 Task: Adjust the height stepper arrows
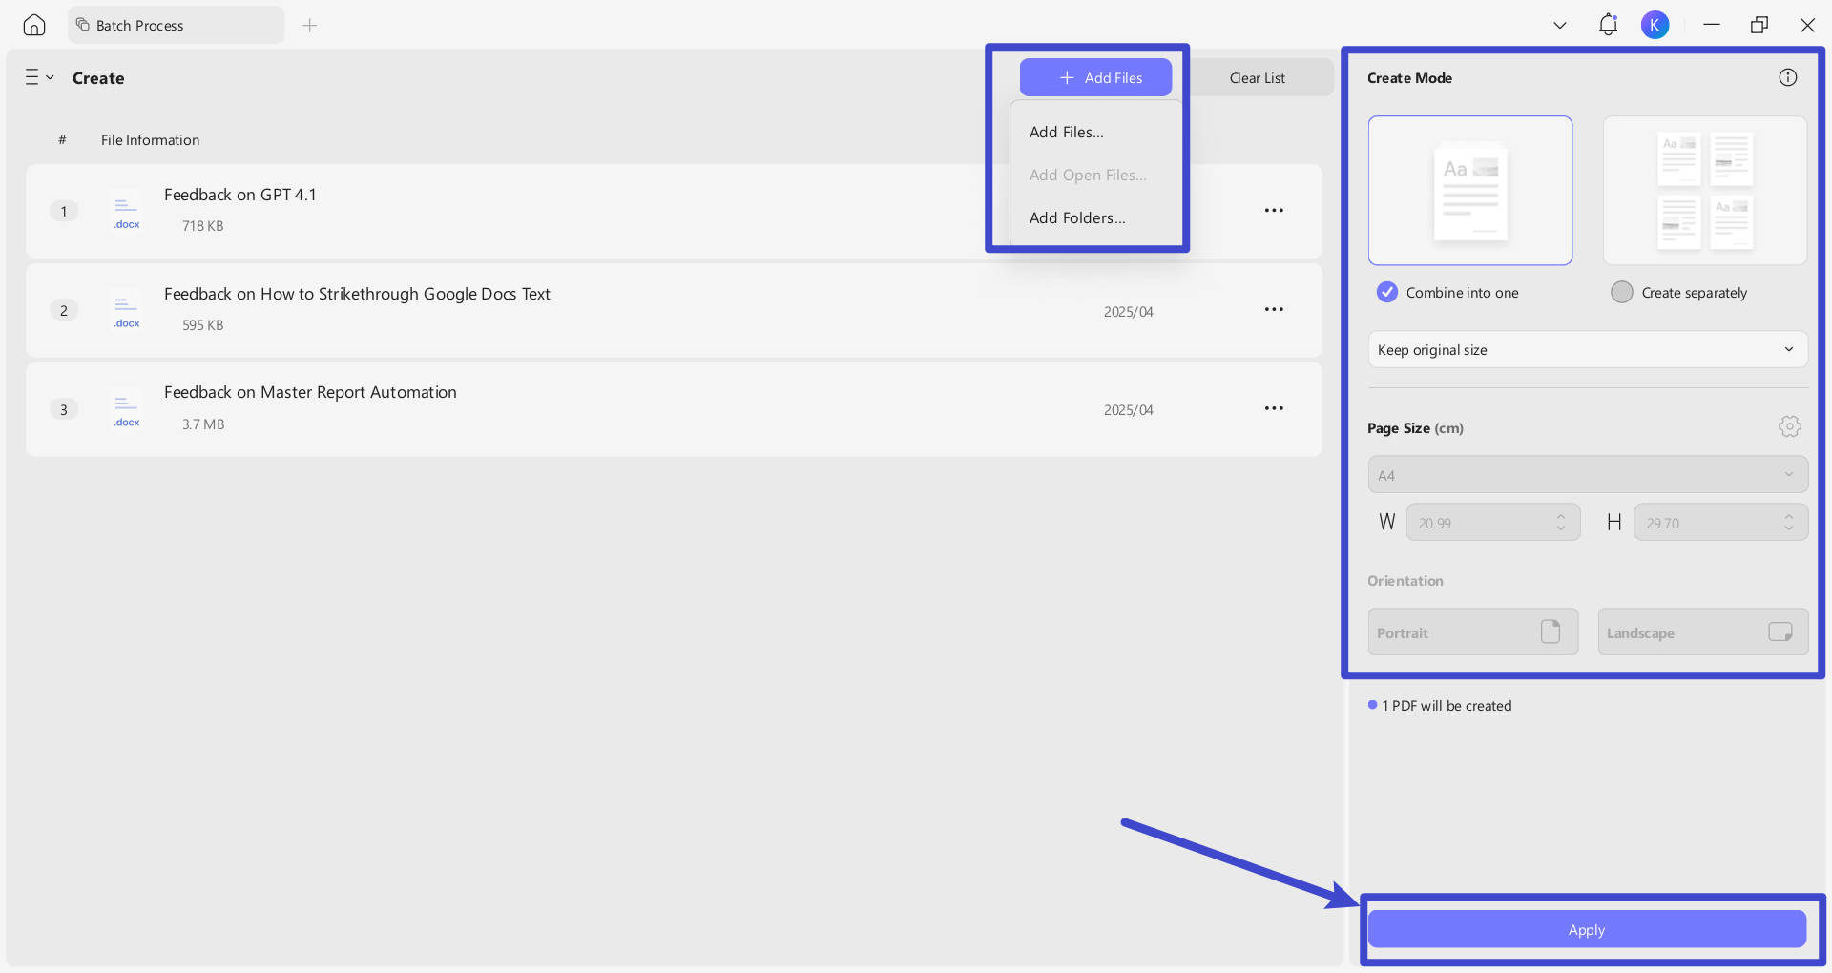point(1789,523)
